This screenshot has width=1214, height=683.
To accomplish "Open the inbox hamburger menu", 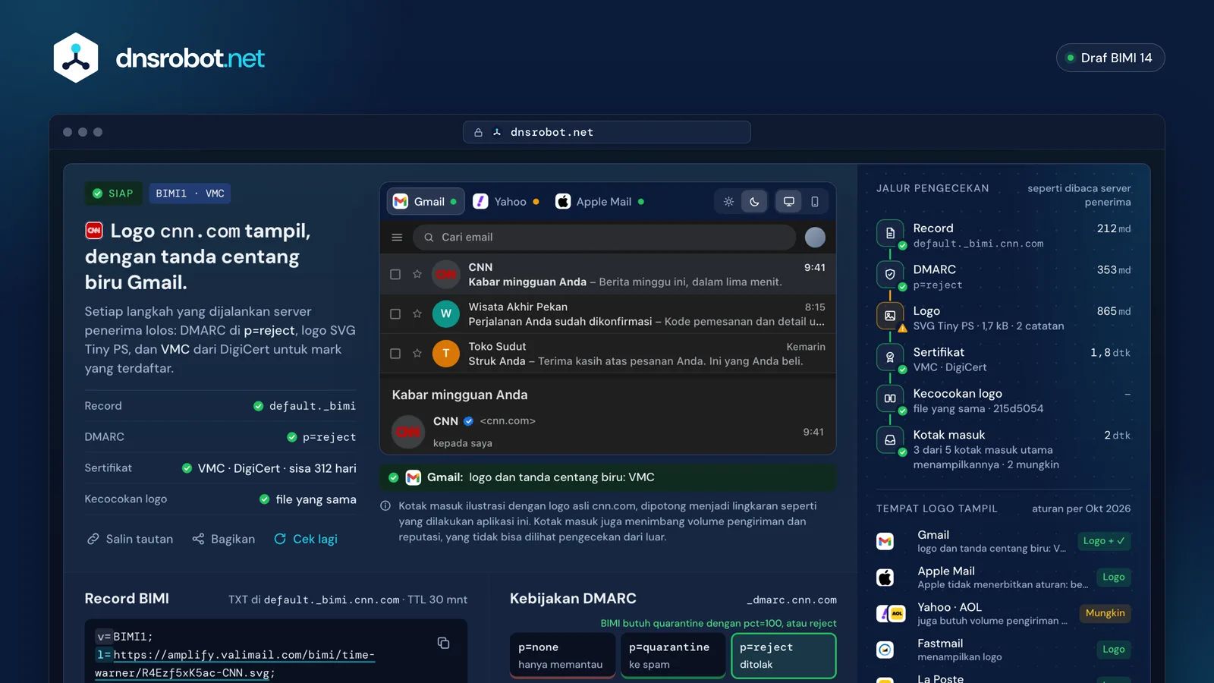I will tap(397, 238).
